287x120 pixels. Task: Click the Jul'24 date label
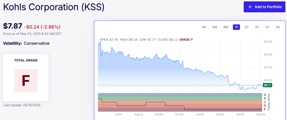118,114
